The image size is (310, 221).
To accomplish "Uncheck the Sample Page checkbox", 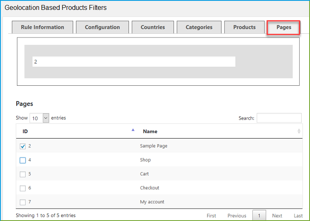I will [23, 146].
